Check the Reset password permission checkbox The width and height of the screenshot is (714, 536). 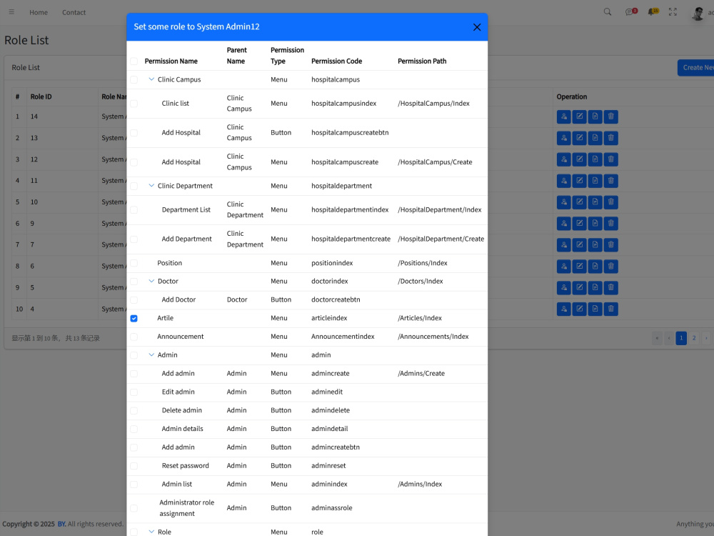point(134,466)
